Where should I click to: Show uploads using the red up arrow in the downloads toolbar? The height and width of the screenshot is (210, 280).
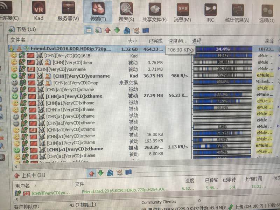point(107,30)
